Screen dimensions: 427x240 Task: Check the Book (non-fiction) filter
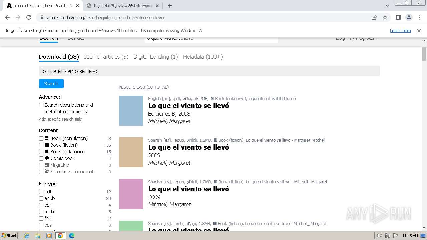[x=41, y=138]
